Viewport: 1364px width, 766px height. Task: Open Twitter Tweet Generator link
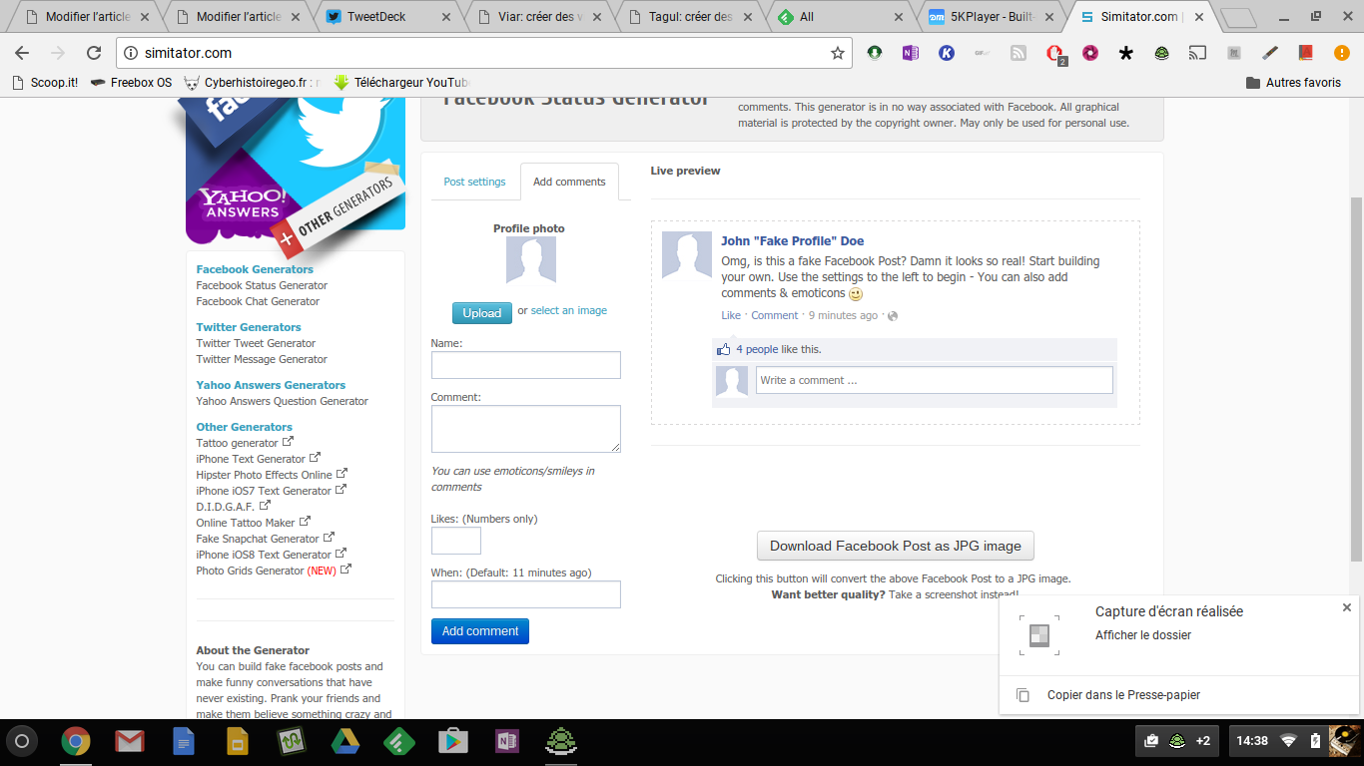coord(256,343)
